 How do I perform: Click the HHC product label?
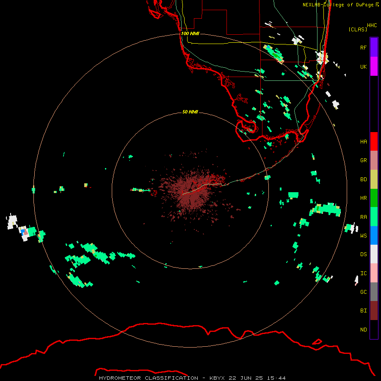pyautogui.click(x=372, y=25)
